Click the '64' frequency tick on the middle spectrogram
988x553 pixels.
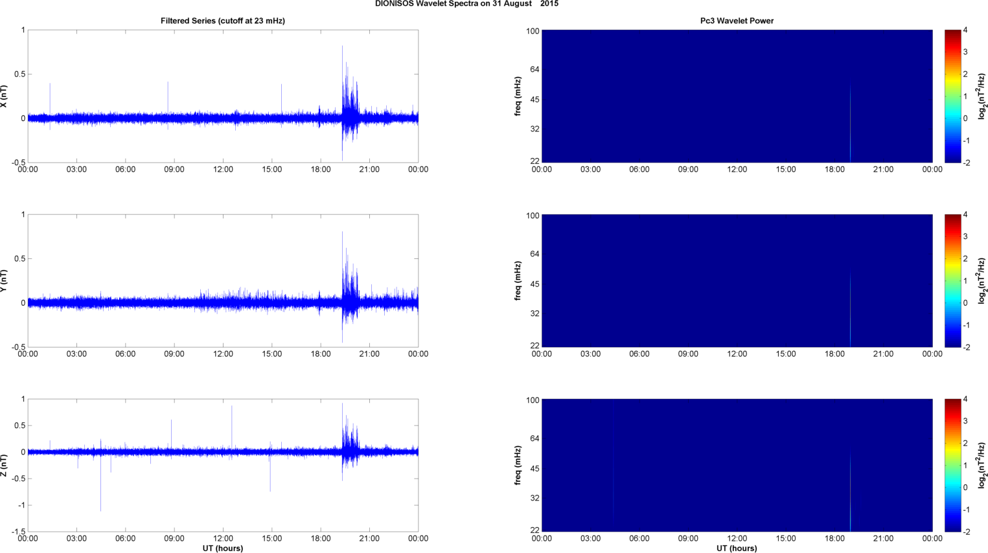pyautogui.click(x=535, y=254)
